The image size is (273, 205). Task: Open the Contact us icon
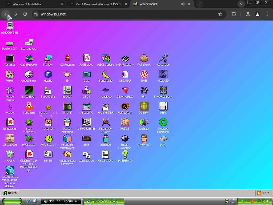[x=86, y=156]
